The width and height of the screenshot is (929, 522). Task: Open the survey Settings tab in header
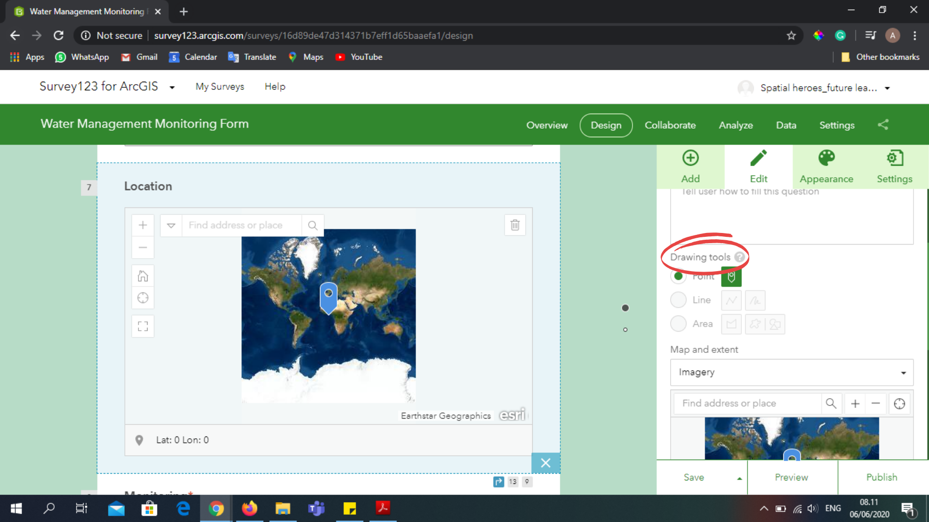(837, 125)
